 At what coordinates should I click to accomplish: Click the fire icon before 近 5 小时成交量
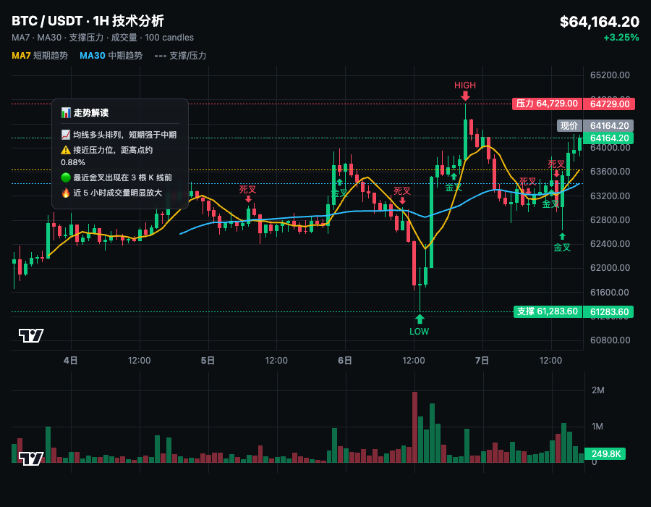coord(66,193)
